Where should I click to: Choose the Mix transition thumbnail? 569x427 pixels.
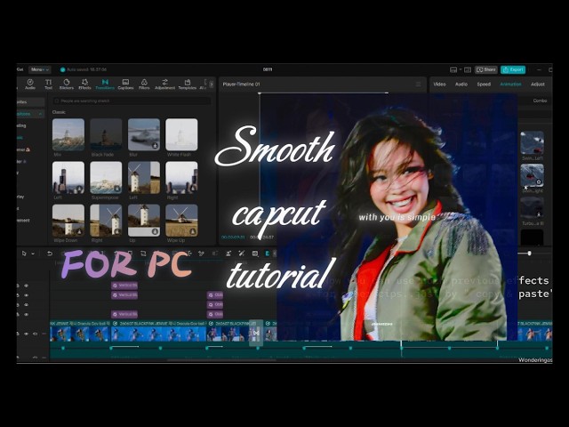coord(68,134)
